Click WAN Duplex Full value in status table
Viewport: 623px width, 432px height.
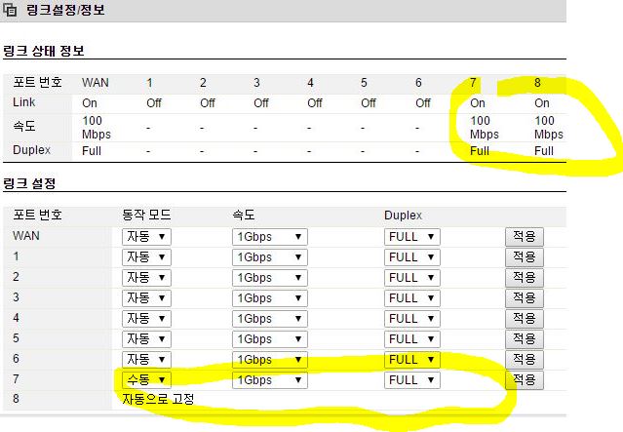tap(92, 151)
